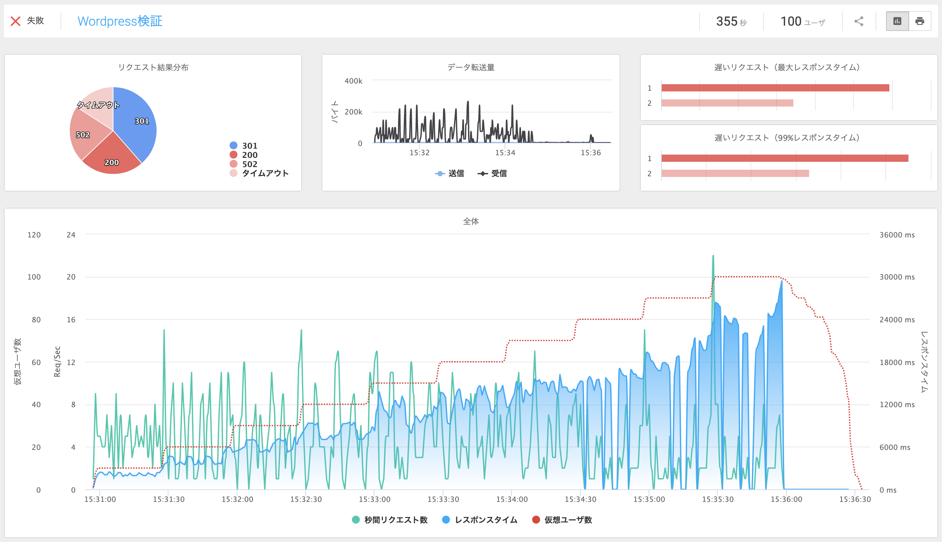Click the 失敗 status label

35,21
